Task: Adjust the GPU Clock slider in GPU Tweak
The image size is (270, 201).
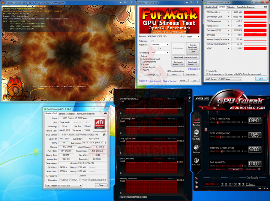Action: 217,122
